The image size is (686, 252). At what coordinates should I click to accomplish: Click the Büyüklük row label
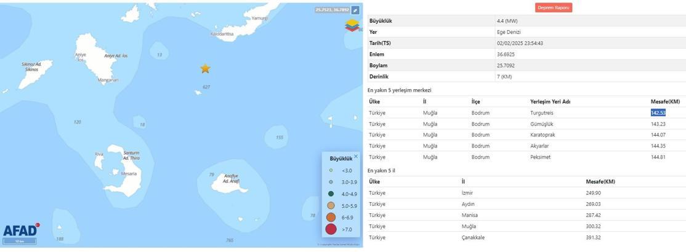(380, 21)
